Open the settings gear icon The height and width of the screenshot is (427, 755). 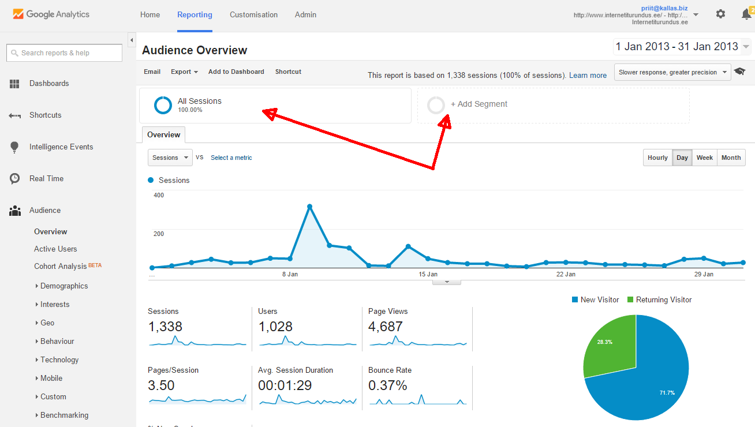point(720,14)
